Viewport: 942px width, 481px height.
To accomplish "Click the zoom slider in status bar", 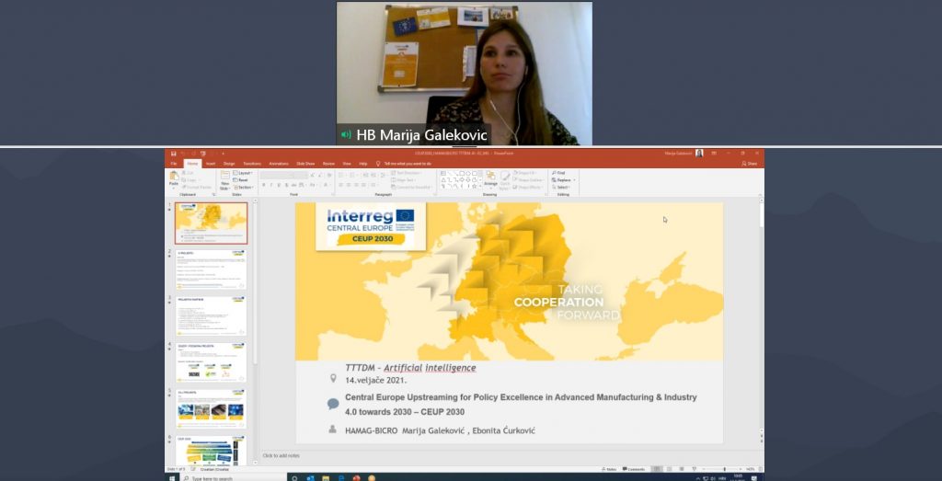I will [725, 469].
